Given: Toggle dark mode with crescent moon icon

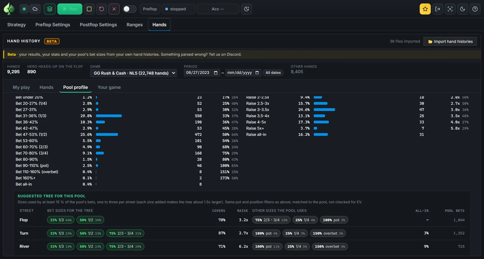Looking at the screenshot, I should (463, 9).
